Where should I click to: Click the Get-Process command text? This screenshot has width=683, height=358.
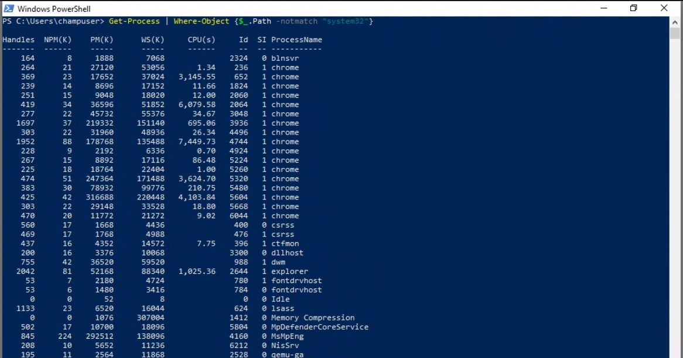[x=134, y=21]
